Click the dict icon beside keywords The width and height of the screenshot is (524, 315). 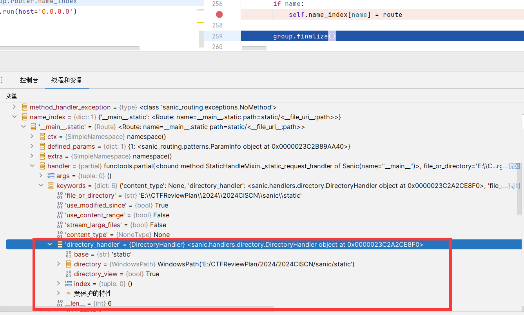51,186
